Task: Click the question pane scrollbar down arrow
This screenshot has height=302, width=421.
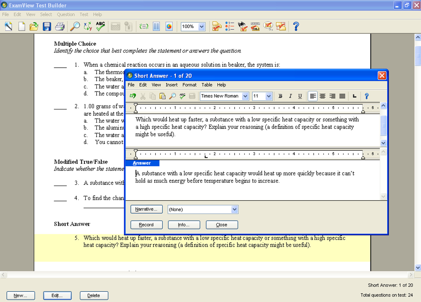Action: pos(383,143)
